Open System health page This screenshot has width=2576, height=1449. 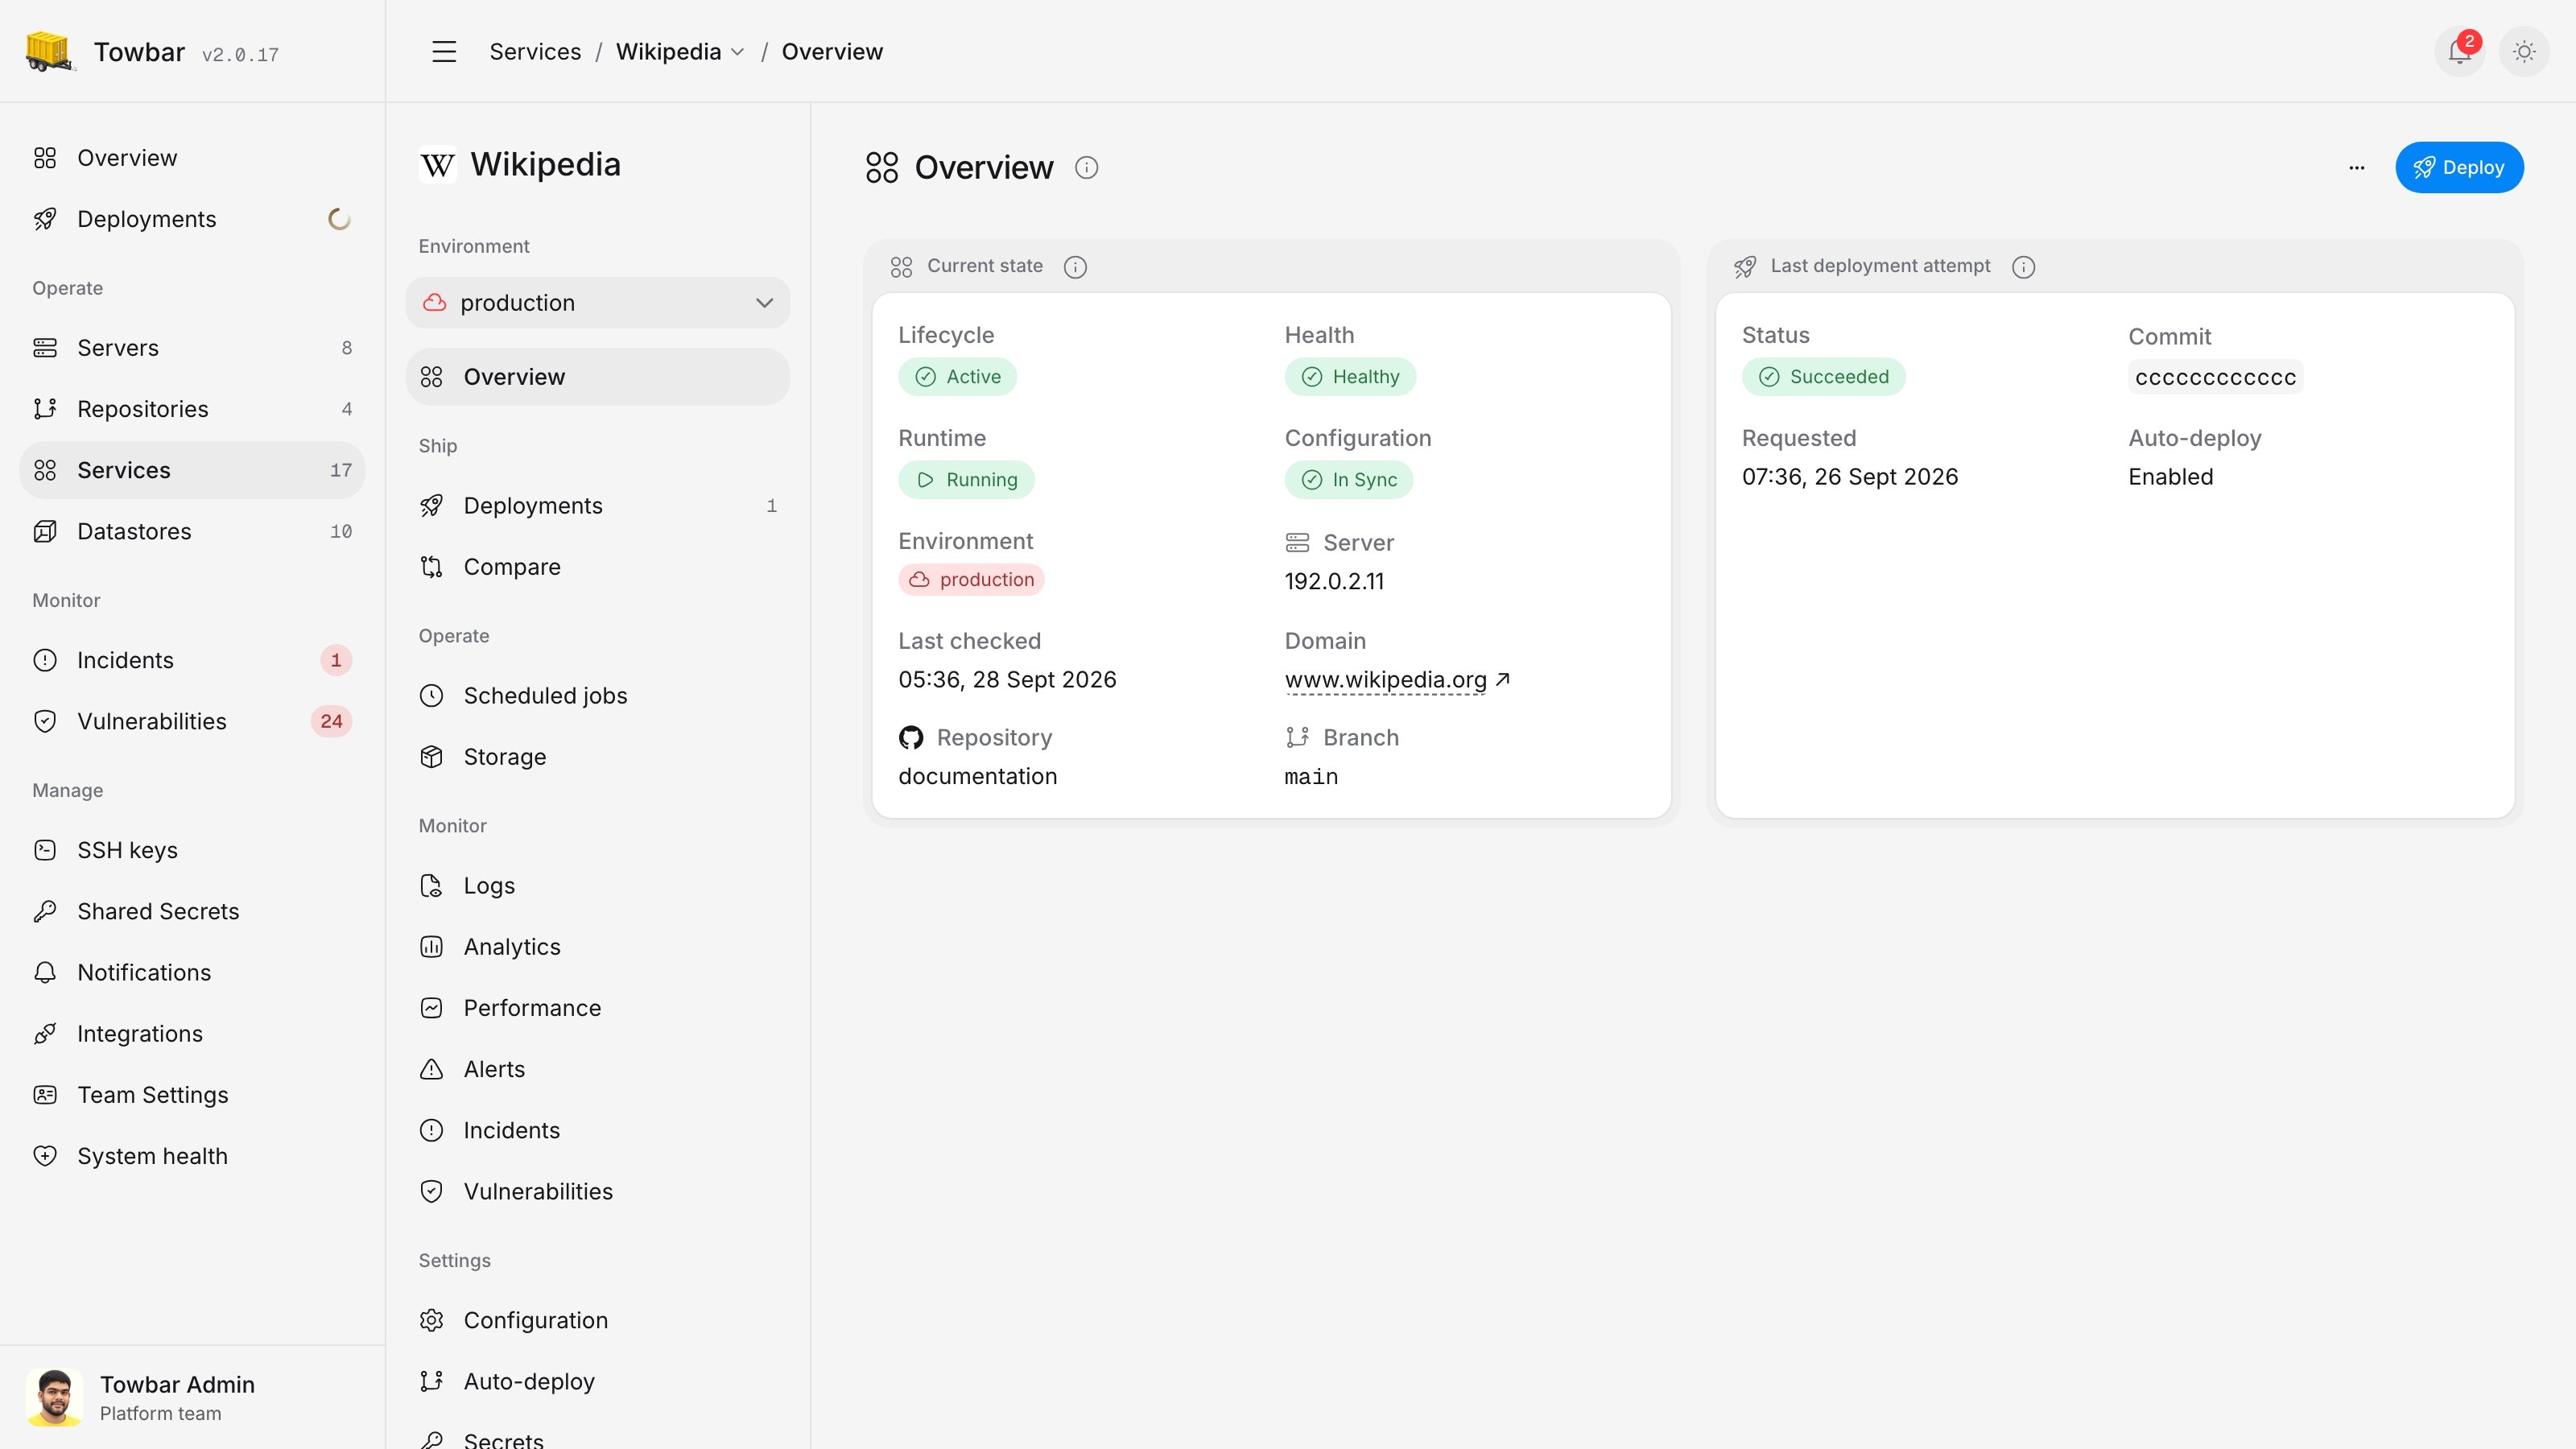coord(192,1156)
